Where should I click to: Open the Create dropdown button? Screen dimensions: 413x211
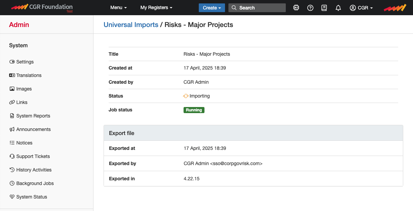(212, 8)
